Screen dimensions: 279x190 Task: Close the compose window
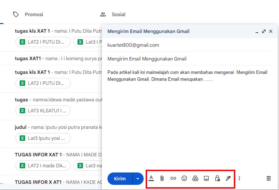point(271,31)
